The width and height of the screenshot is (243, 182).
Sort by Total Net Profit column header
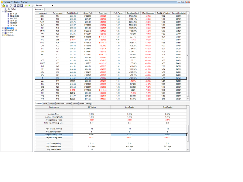[73, 13]
